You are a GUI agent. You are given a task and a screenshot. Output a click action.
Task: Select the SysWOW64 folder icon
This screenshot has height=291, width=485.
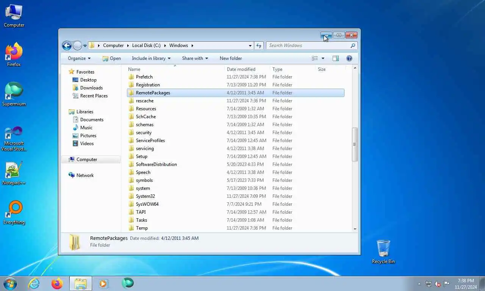click(131, 204)
